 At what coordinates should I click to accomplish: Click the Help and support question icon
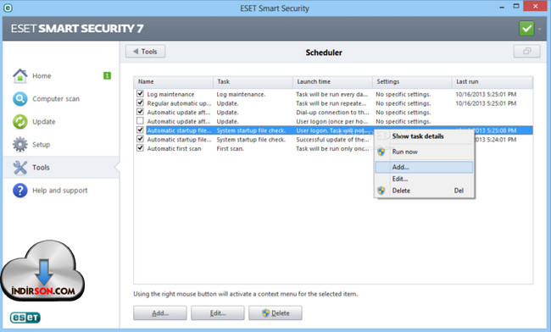pos(20,191)
